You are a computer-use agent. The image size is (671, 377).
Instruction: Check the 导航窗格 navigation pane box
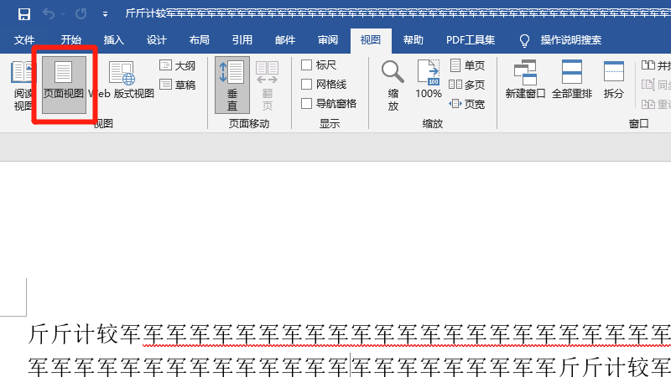[307, 104]
